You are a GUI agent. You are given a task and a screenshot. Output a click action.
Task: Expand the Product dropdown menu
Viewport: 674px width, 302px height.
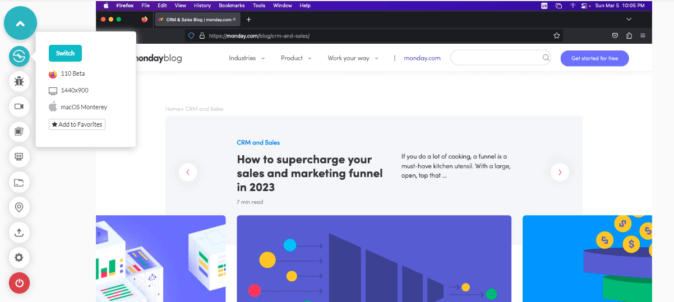[x=297, y=58]
